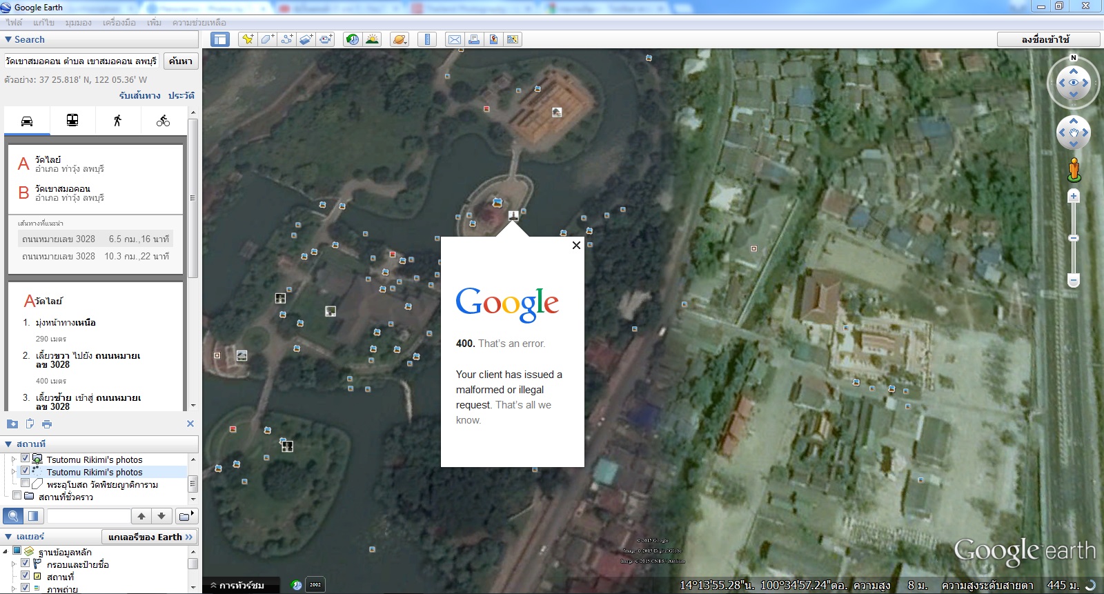Move the selected place down with arrow
1104x594 pixels.
(x=161, y=516)
